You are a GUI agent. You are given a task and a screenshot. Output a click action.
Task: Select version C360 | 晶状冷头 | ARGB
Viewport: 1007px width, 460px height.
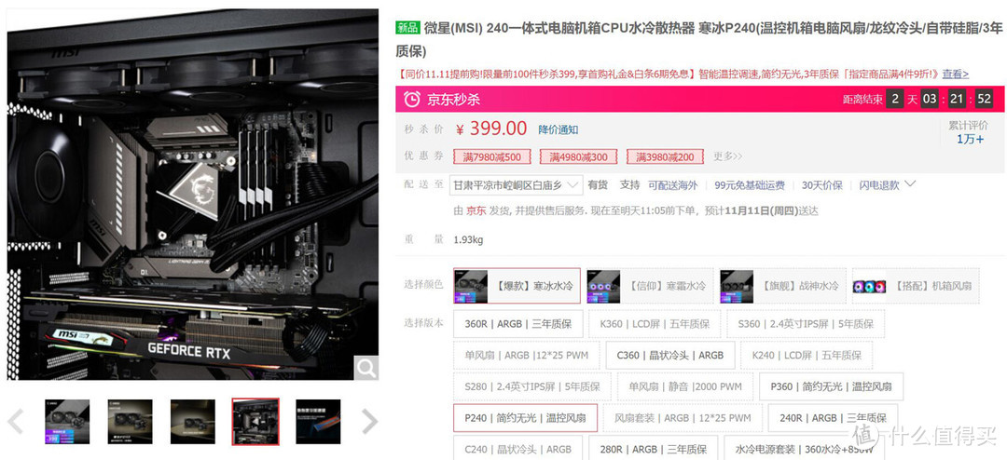(669, 355)
